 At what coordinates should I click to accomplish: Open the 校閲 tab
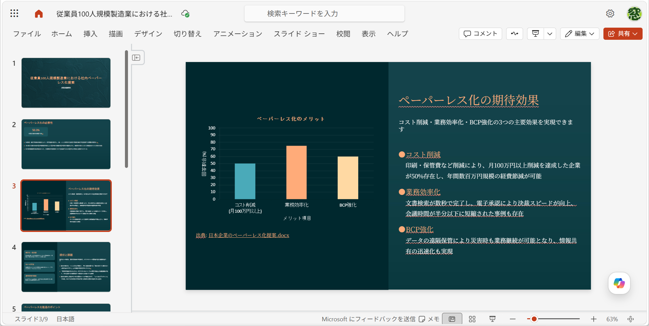343,34
